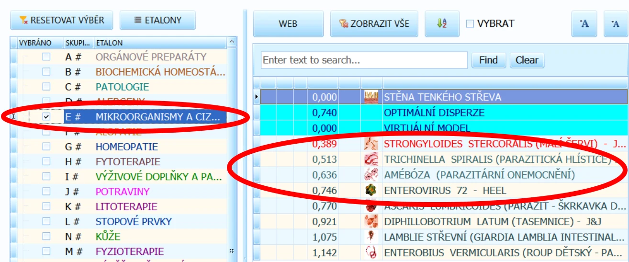Image resolution: width=629 pixels, height=262 pixels.
Task: Select STRONGYLOIDES STERCORALIS entry text
Action: tap(504, 144)
